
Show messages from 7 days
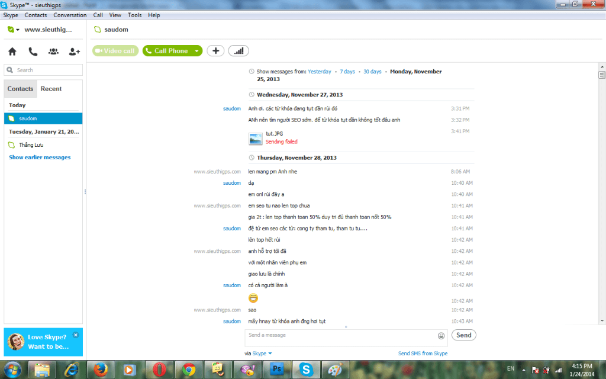[x=347, y=72]
